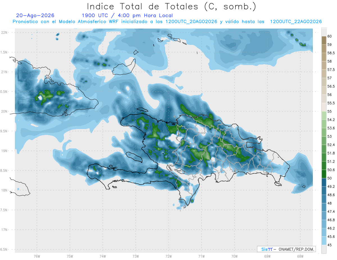The width and height of the screenshot is (337, 260).
Task: Click the lightest blue legend swatch between 45 and 45.6
Action: tap(324, 241)
